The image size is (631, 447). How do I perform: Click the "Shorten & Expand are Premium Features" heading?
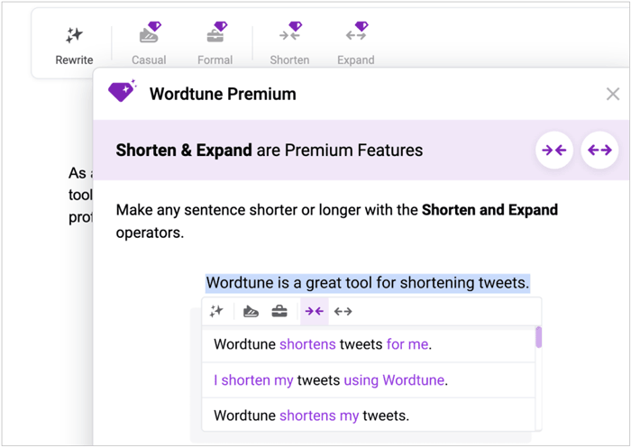[x=269, y=151]
